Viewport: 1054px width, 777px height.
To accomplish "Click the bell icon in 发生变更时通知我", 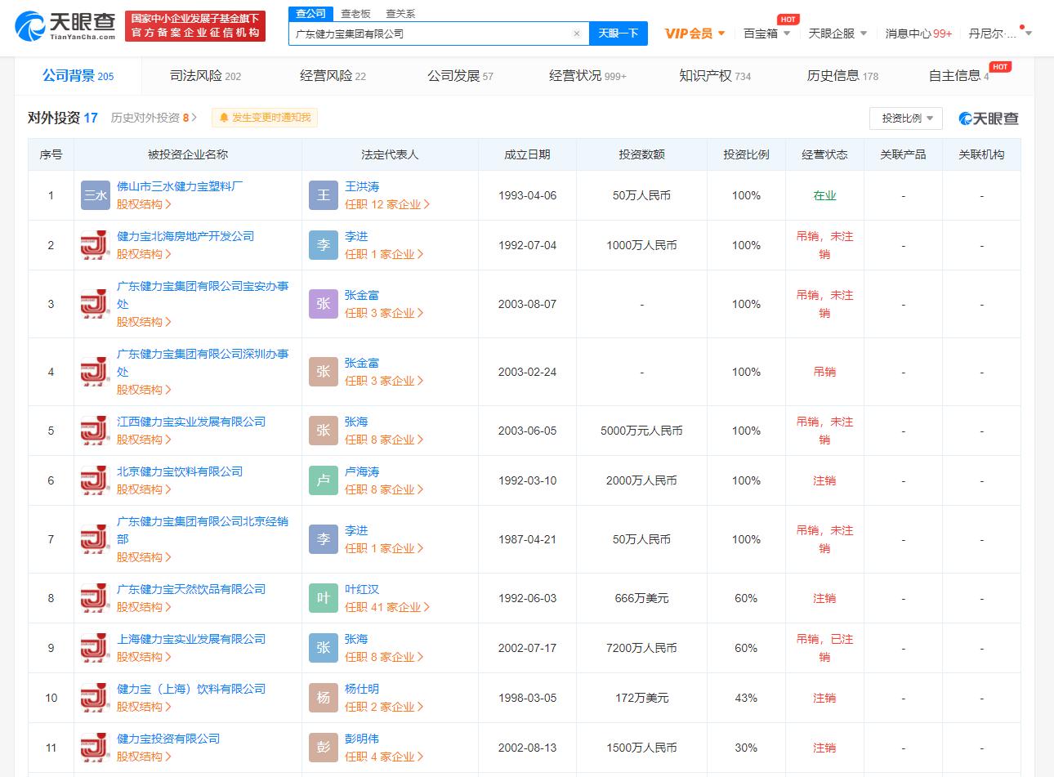I will click(x=221, y=118).
